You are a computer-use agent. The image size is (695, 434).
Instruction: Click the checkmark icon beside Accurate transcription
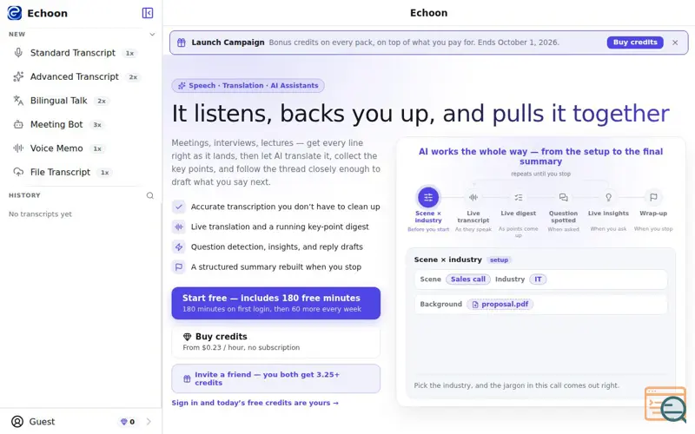[179, 207]
